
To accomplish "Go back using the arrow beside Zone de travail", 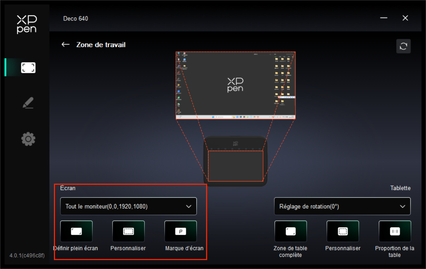I will [65, 44].
